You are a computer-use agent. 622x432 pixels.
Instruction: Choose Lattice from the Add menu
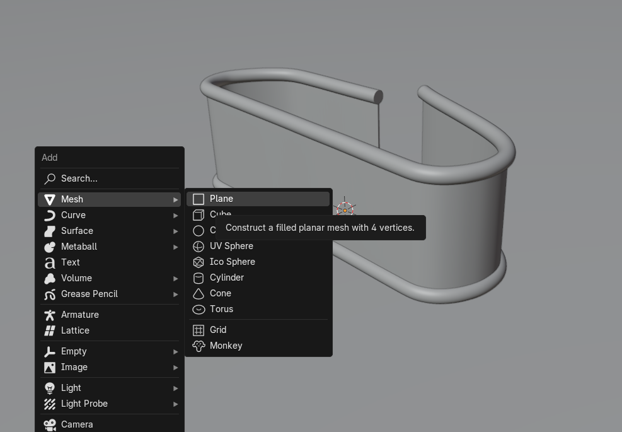click(x=75, y=330)
